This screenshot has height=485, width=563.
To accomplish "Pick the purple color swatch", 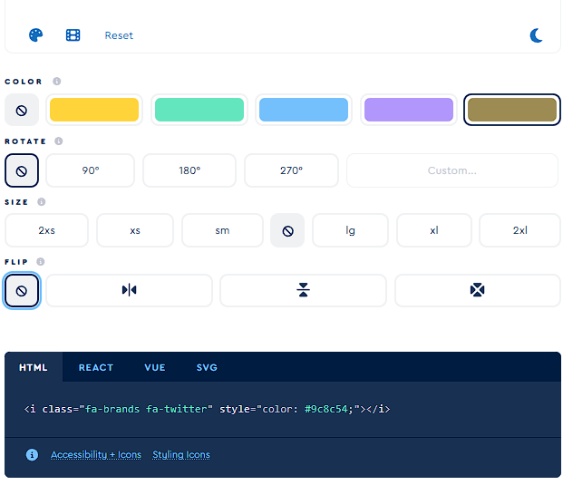I will (409, 110).
